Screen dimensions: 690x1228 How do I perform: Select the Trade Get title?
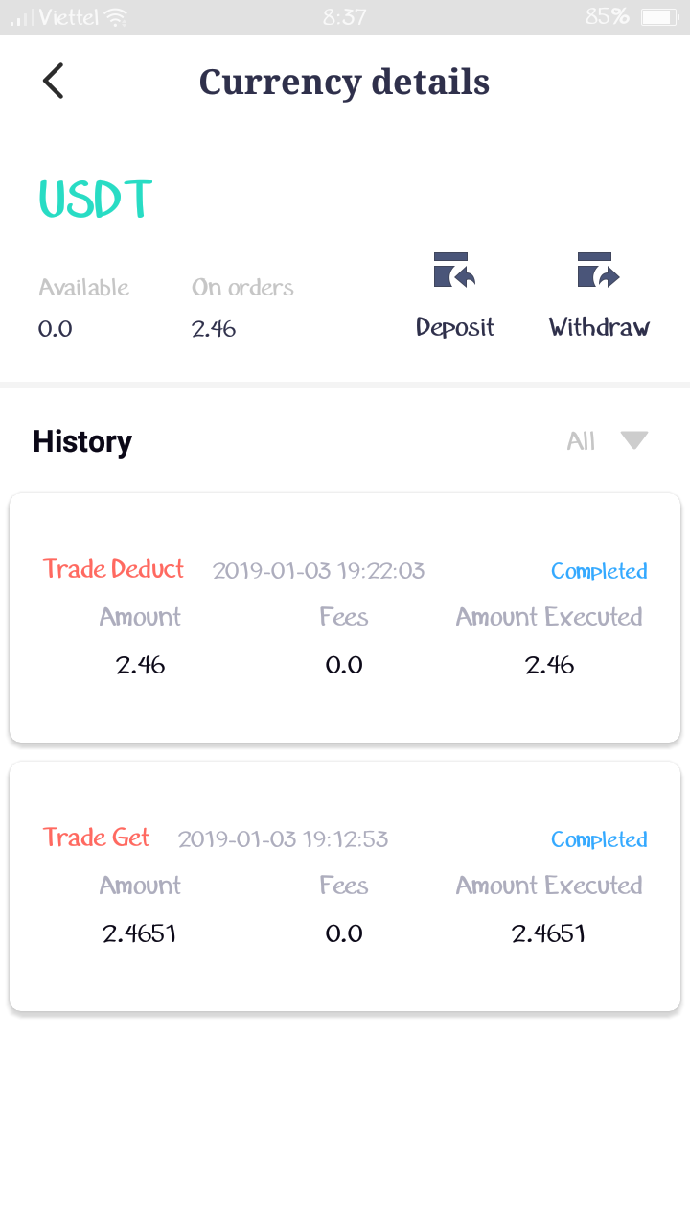pyautogui.click(x=96, y=838)
